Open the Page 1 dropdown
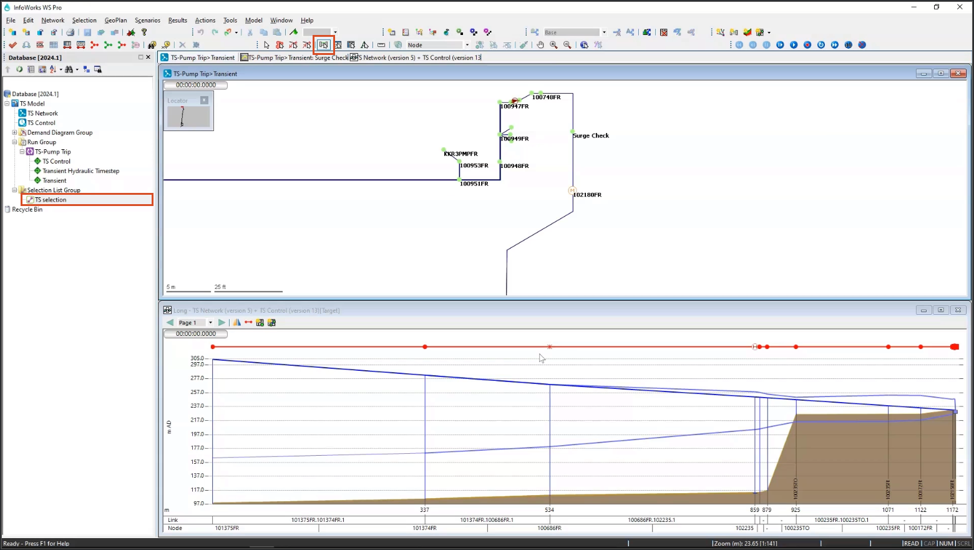The image size is (974, 550). (x=210, y=323)
